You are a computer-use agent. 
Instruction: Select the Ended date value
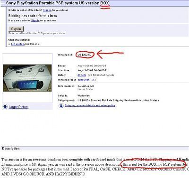point(92,66)
